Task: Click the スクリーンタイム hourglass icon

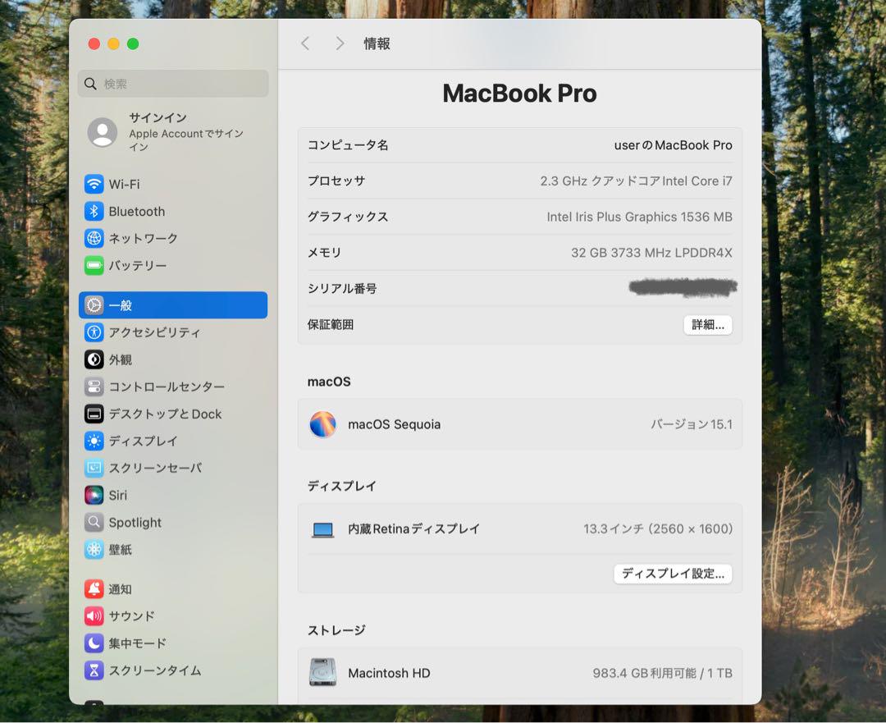Action: click(x=94, y=670)
